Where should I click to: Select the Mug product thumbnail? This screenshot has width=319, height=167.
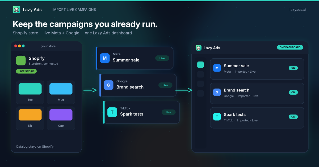(61, 89)
